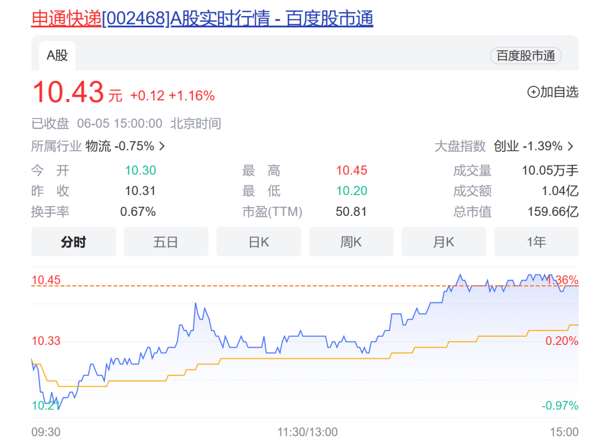Click the 已收盘 status text

[x=50, y=124]
